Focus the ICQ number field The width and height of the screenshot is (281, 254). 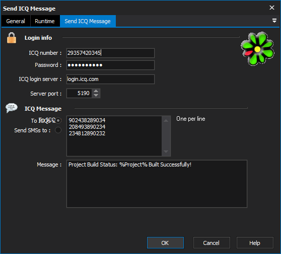click(110, 53)
